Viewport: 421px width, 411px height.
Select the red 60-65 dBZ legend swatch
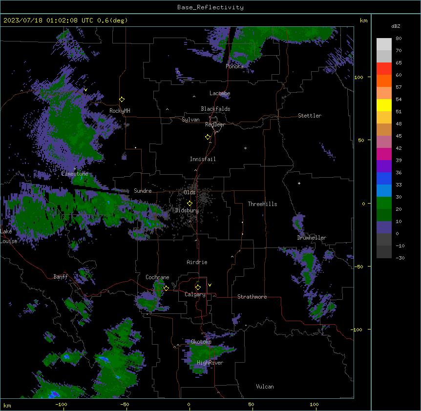click(384, 68)
